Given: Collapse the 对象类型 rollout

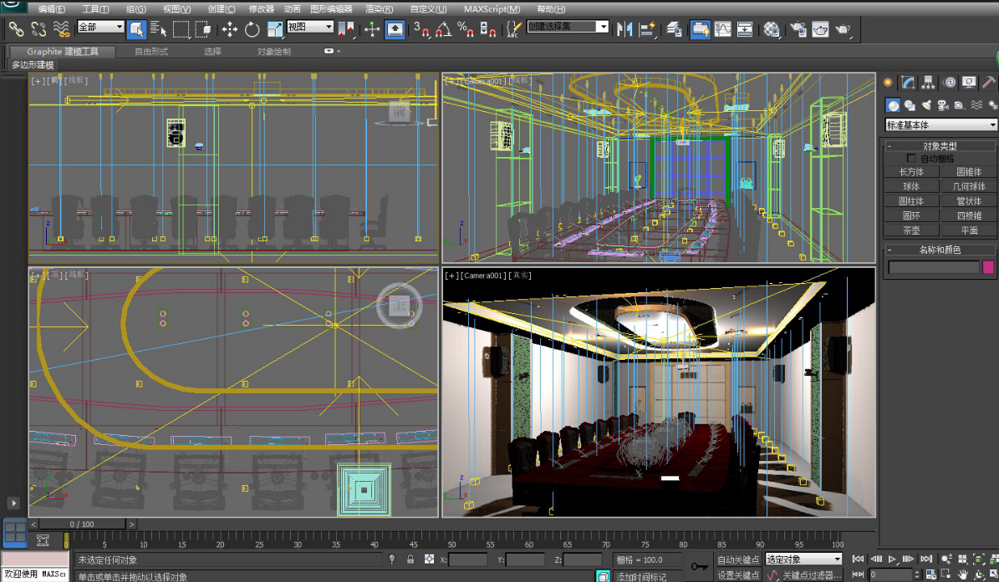Looking at the screenshot, I should click(939, 145).
